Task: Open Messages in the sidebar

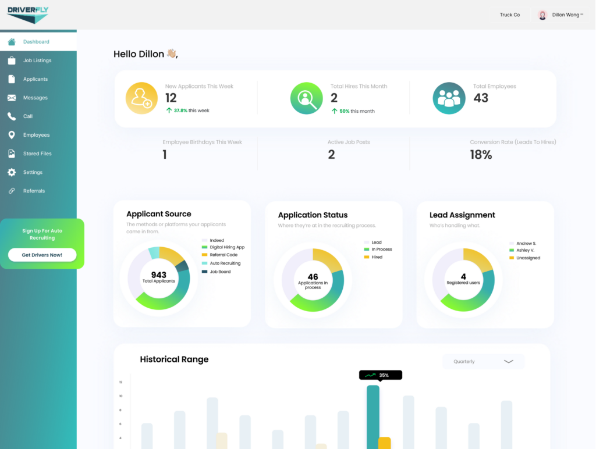Action: (38, 98)
